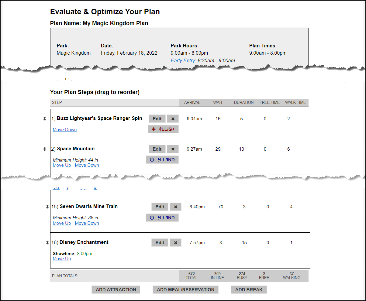Click Add Meal/Reservation button

185,290
